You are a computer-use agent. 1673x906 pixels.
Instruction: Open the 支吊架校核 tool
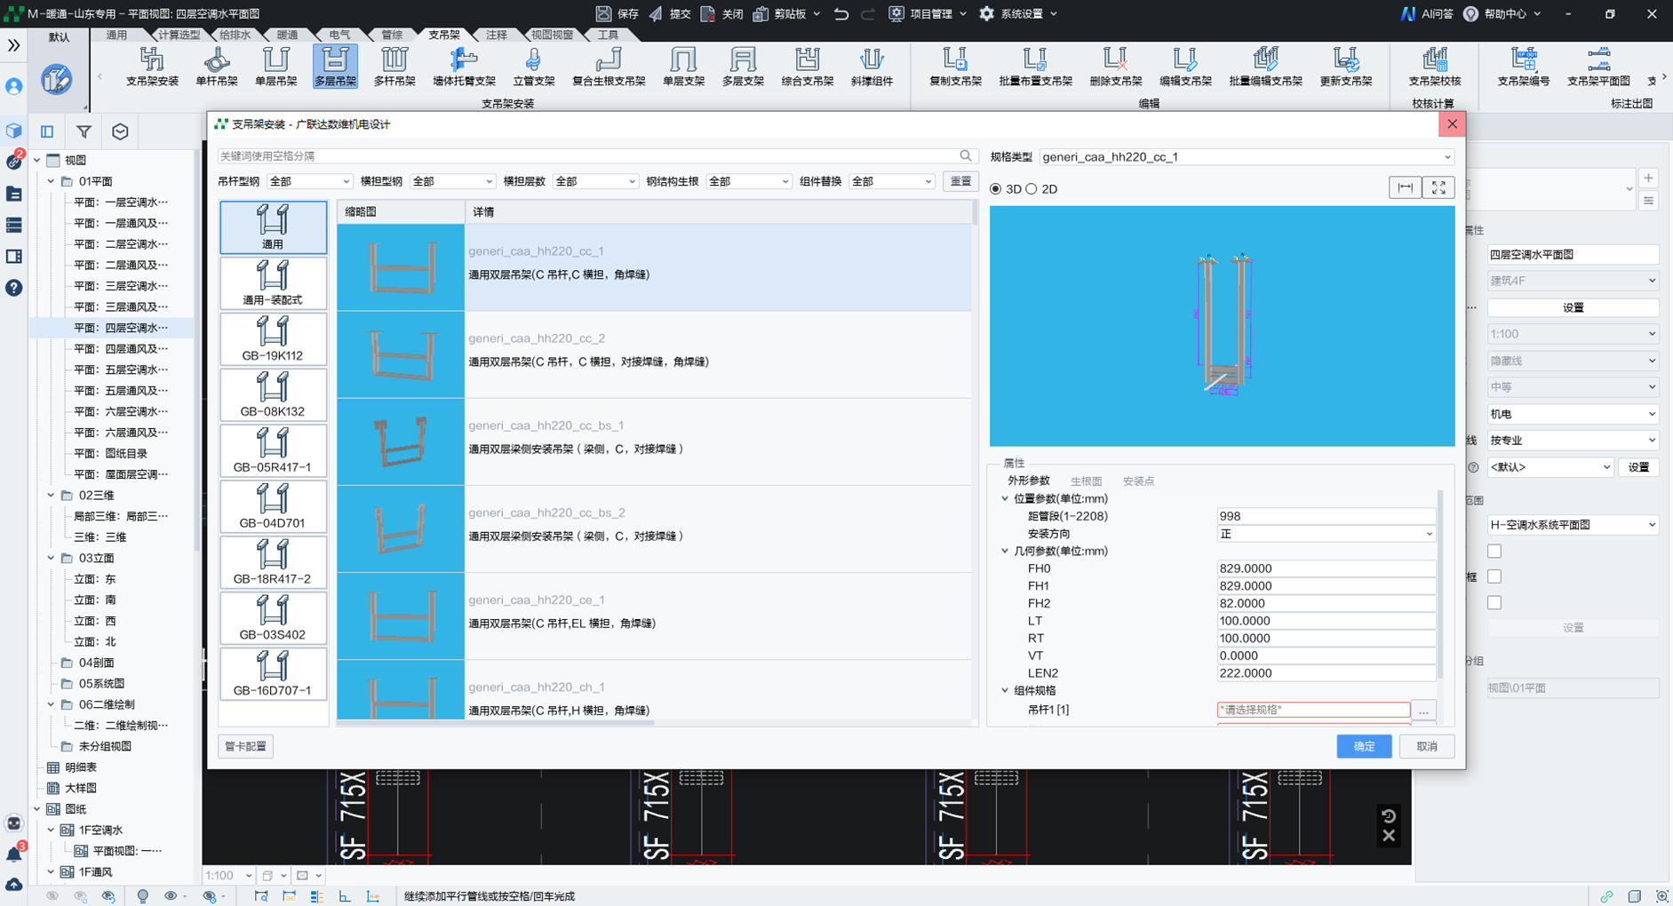click(1434, 67)
